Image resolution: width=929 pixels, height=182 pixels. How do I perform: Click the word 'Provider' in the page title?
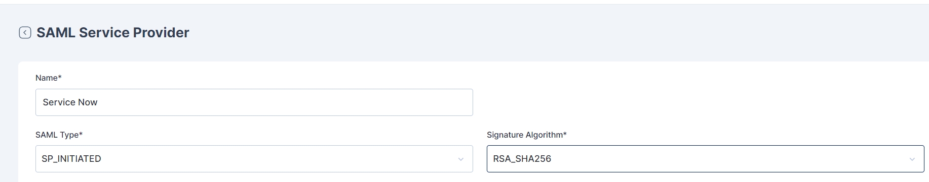161,33
